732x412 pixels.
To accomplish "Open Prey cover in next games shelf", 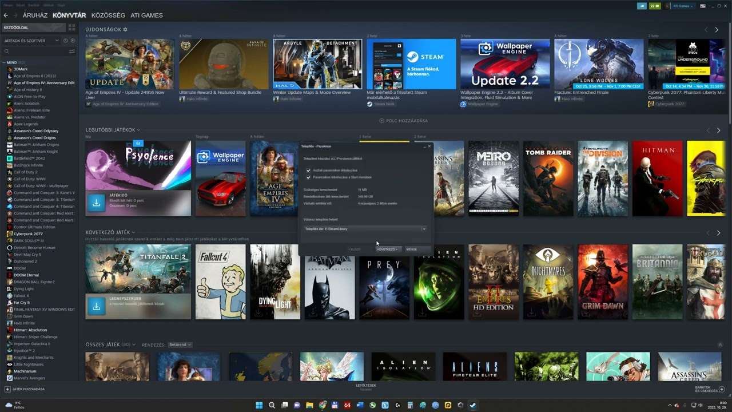I will tap(384, 282).
